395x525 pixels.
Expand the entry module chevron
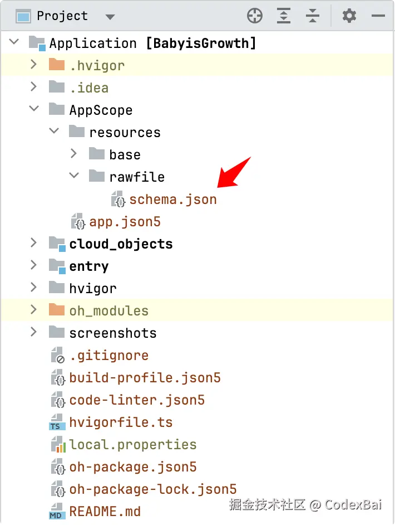[x=34, y=266]
